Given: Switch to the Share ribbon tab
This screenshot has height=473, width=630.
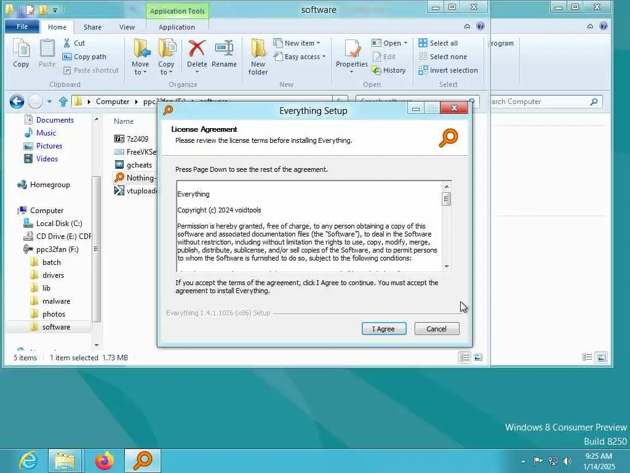Looking at the screenshot, I should tap(92, 27).
